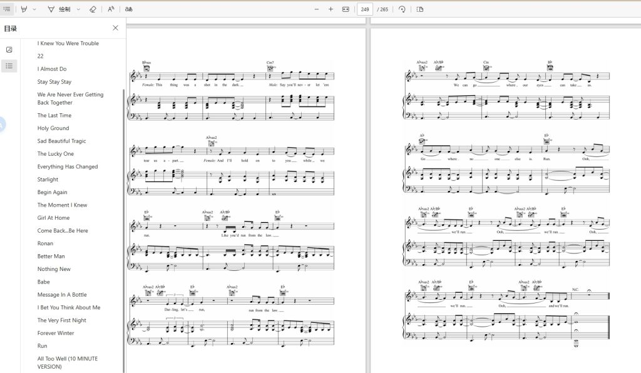
Task: Click the right sheet music page
Action: tap(506, 200)
